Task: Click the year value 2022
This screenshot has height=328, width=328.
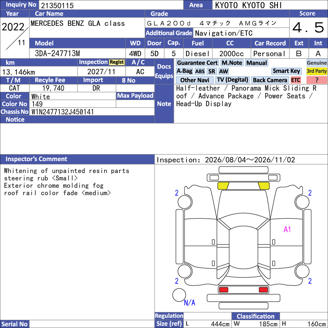Action: click(13, 27)
